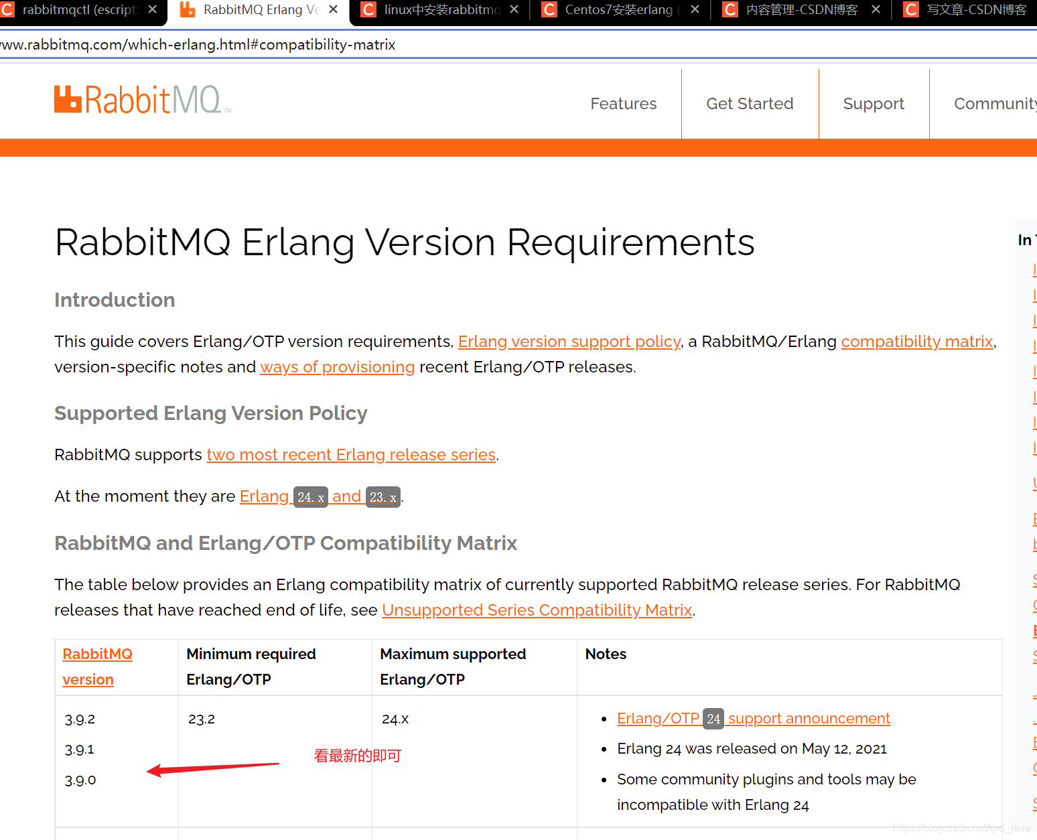
Task: Select the 3.9.1 version cell
Action: [x=79, y=750]
